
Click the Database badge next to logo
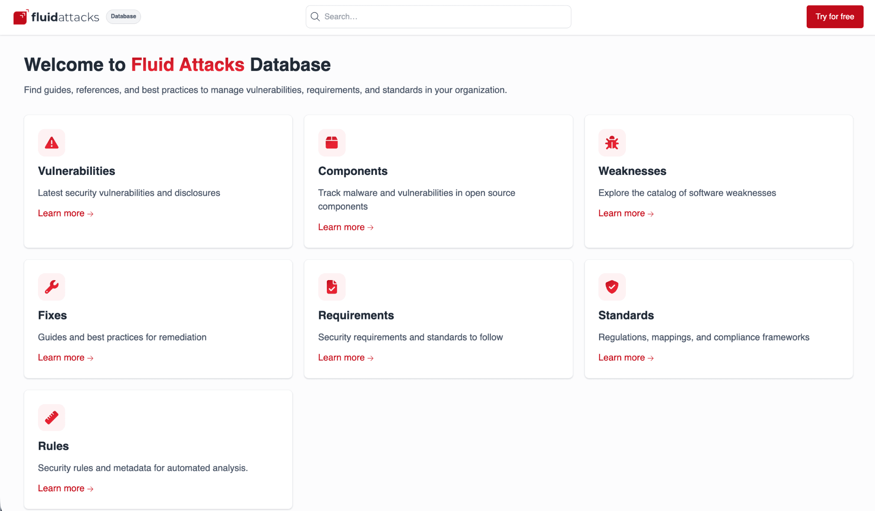(x=123, y=17)
